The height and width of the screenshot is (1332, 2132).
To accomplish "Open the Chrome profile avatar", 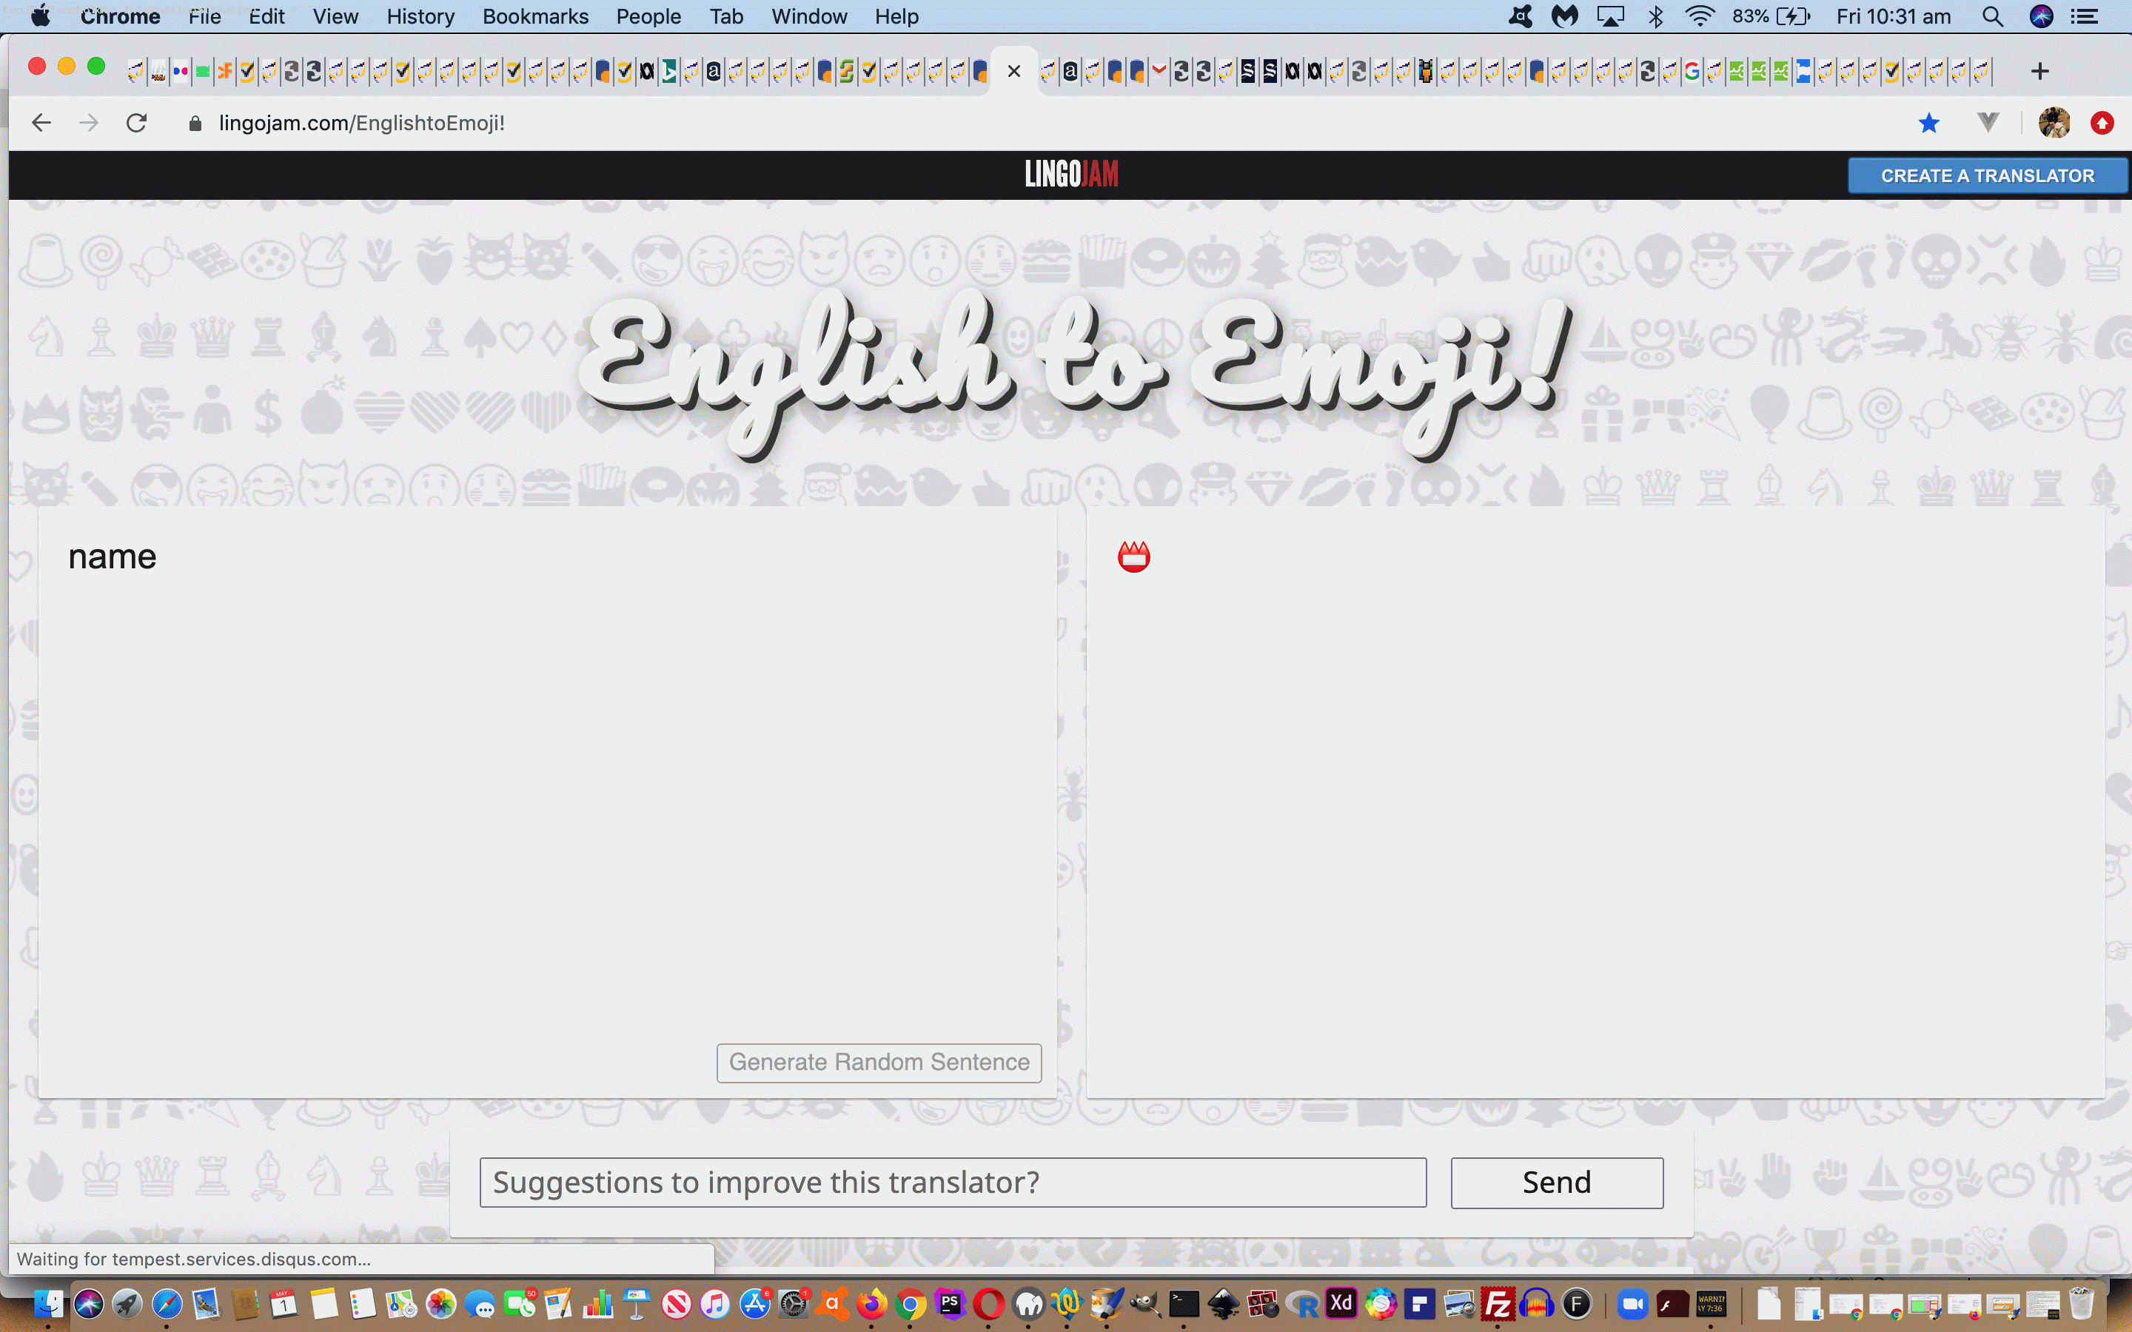I will (2054, 124).
